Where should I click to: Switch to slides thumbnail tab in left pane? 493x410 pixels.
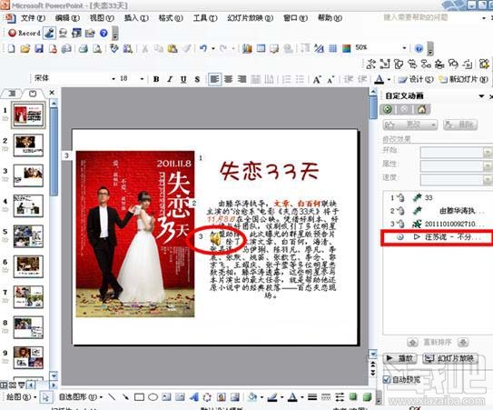coord(33,94)
